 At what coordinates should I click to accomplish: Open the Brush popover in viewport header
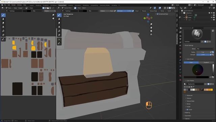point(138,11)
